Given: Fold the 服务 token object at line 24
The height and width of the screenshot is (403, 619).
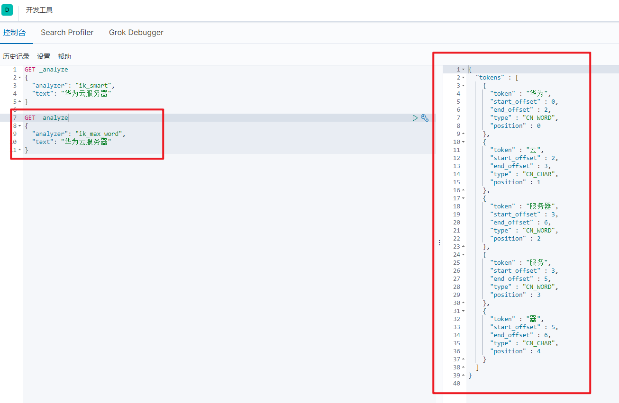Looking at the screenshot, I should click(x=463, y=255).
